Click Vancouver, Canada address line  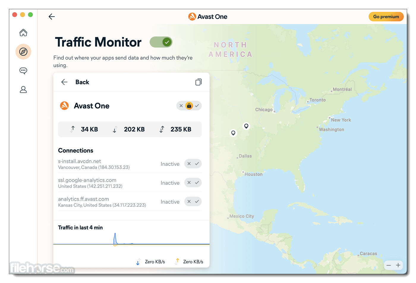coord(94,167)
